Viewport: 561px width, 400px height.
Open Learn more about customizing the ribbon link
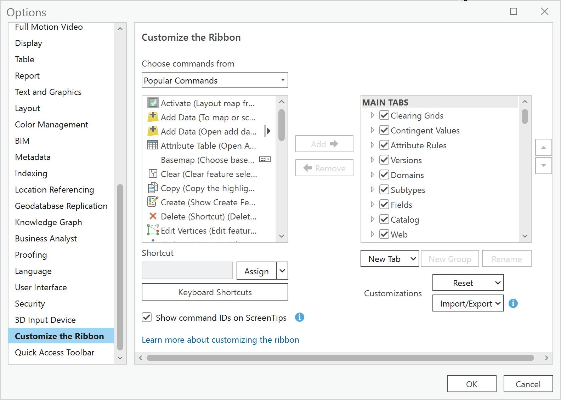pyautogui.click(x=220, y=340)
